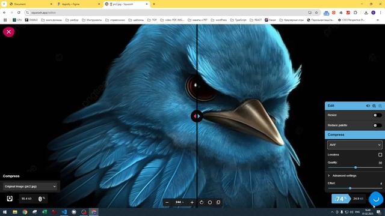385x216 pixels.
Task: Close the Figma browser tab
Action: coord(99,4)
